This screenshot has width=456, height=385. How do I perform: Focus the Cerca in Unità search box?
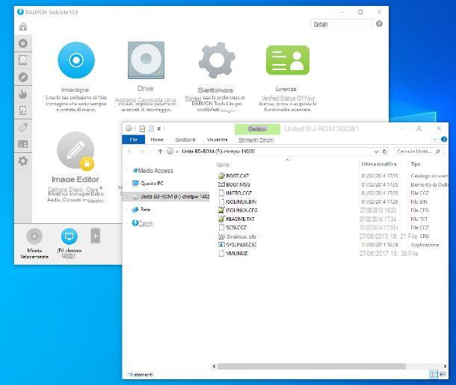click(x=418, y=151)
